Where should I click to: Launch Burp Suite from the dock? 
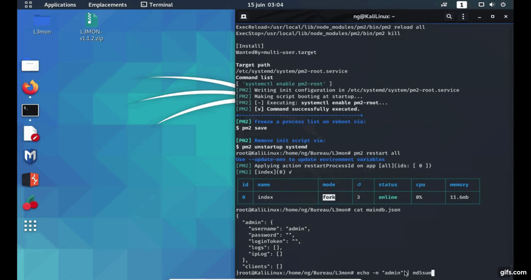[30, 180]
